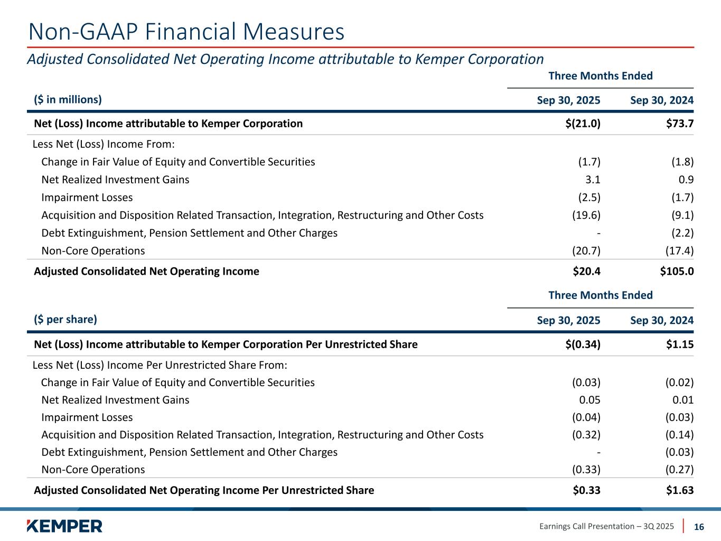Click the Kemper logo in the footer
721x541 pixels.
click(64, 526)
